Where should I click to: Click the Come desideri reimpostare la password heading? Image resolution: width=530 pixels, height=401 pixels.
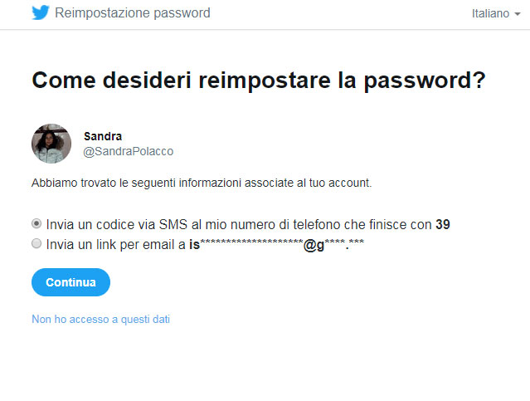tap(259, 81)
